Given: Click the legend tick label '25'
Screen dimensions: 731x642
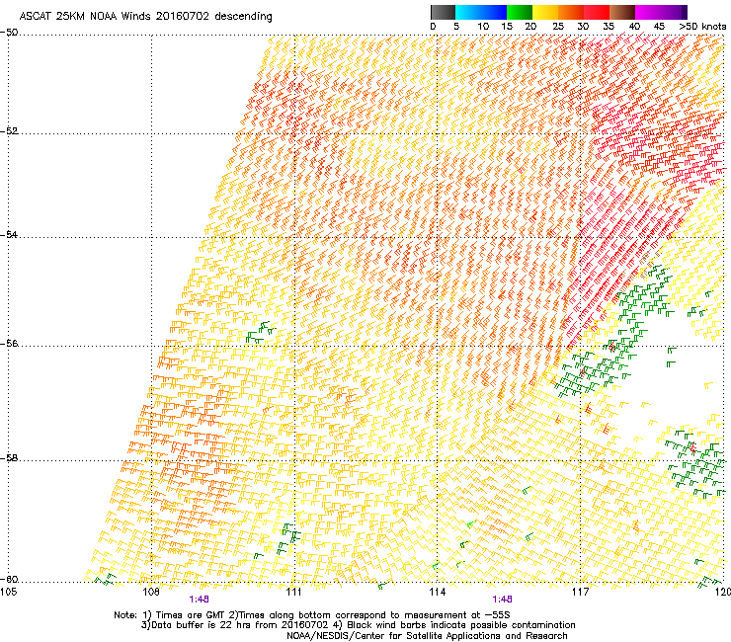Looking at the screenshot, I should coord(558,27).
